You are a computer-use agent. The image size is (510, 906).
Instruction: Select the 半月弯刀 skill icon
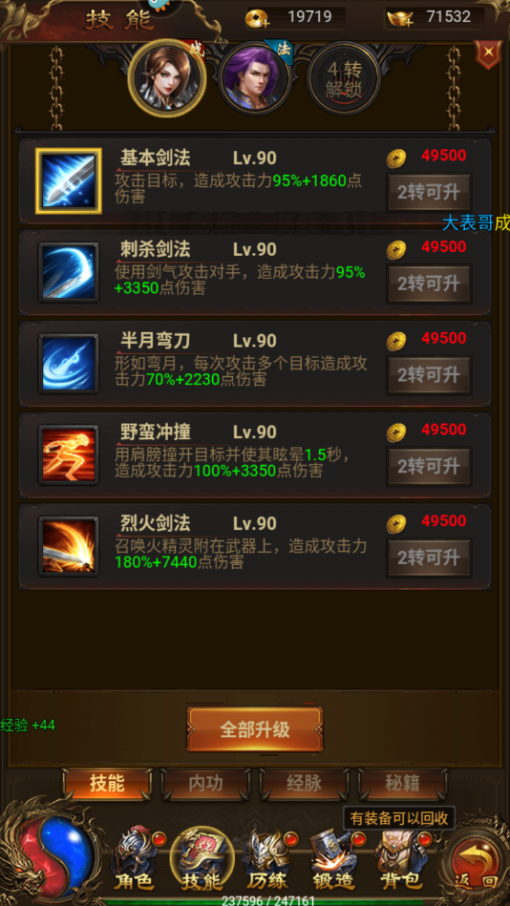tap(69, 363)
